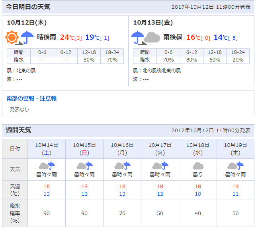256x231 pixels.
Task: Click the weather icon for October 16
Action: [x=122, y=166]
